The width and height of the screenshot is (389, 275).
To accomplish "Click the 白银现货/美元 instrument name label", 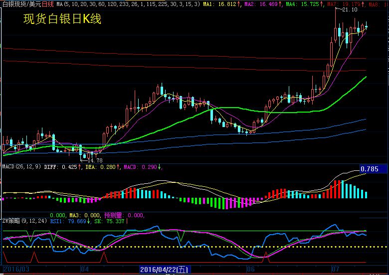I will point(21,4).
